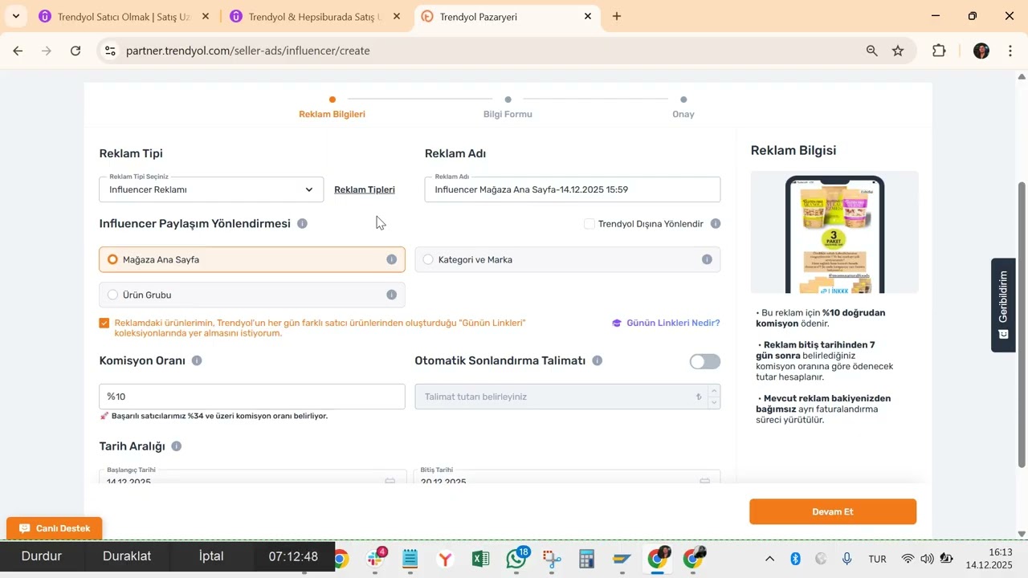Open Excel from the taskbar
This screenshot has width=1028, height=578.
click(x=480, y=559)
